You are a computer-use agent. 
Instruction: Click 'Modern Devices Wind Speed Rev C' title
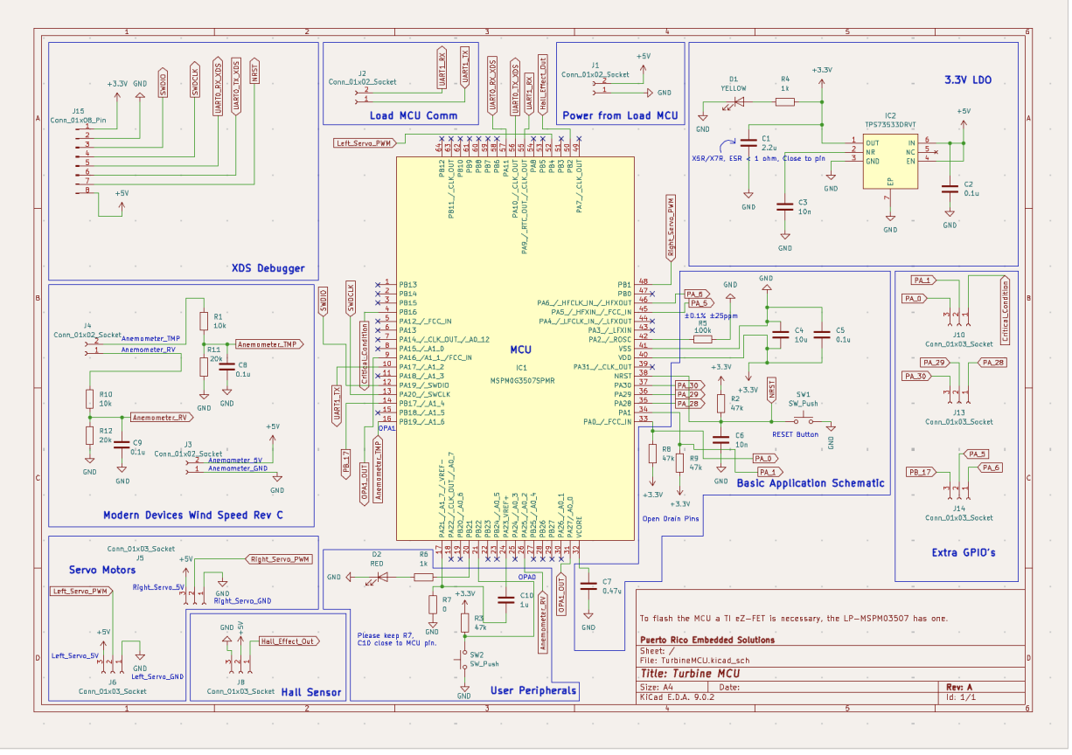tap(192, 515)
